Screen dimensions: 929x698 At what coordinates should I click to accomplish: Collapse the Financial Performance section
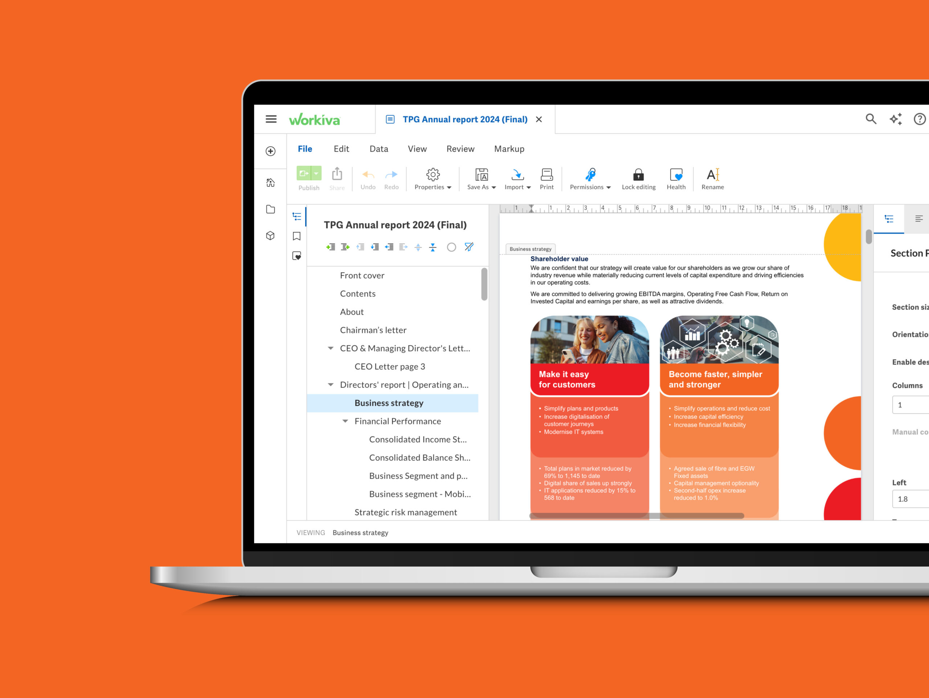coord(345,421)
